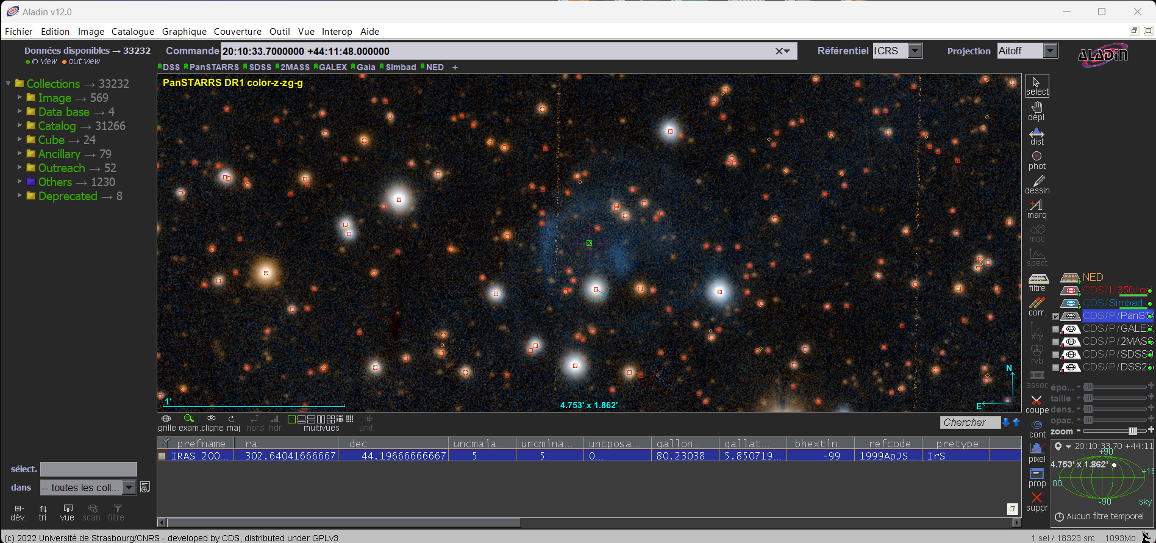The height and width of the screenshot is (543, 1156).
Task: Open the 'prop' properties tool
Action: pyautogui.click(x=1036, y=476)
